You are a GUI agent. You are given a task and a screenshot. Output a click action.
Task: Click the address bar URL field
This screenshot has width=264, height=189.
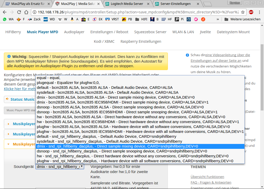138,12
